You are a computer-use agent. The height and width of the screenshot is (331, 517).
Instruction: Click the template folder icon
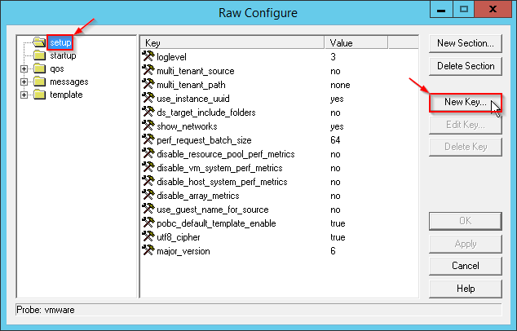click(38, 95)
